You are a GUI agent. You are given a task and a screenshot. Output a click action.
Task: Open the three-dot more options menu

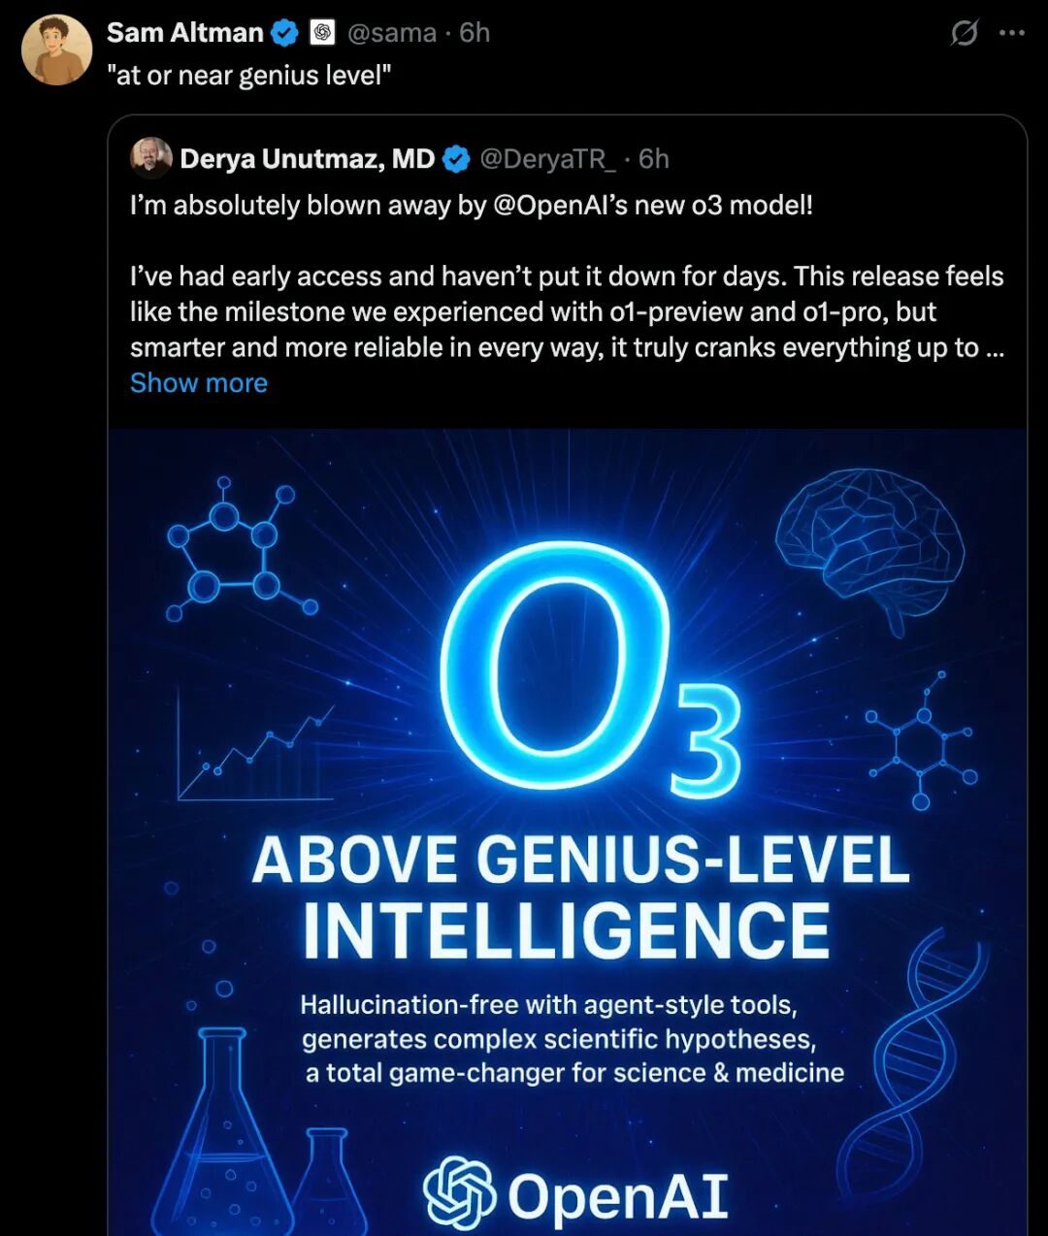coord(1012,33)
